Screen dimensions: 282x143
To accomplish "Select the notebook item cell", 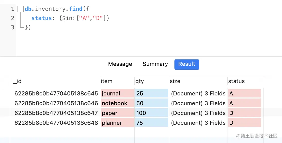I will pyautogui.click(x=117, y=103).
